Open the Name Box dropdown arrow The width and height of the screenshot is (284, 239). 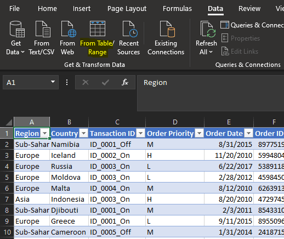[53, 82]
